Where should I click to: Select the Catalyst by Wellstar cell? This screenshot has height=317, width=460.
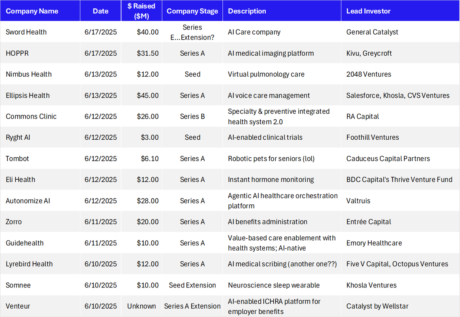pyautogui.click(x=401, y=306)
